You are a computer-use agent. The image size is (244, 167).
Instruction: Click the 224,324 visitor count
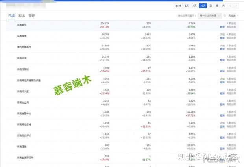(105, 24)
